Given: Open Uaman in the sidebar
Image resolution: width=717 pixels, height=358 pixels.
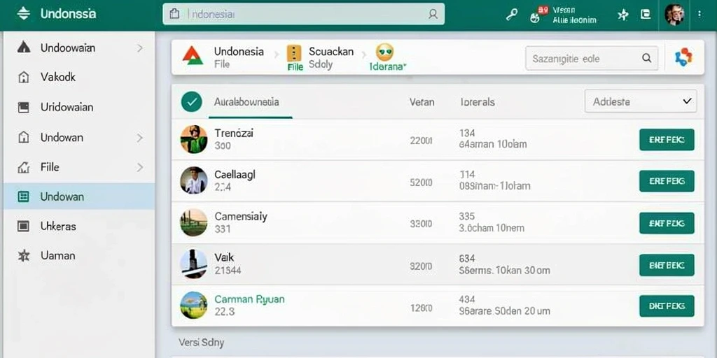Looking at the screenshot, I should point(78,256).
